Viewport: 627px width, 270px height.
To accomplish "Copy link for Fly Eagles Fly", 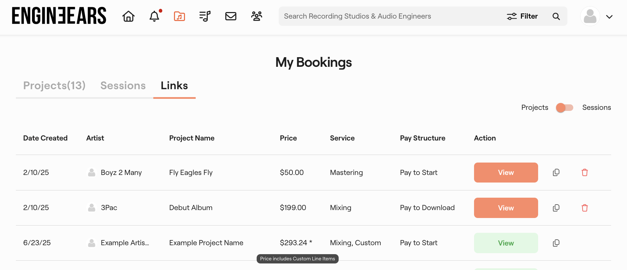I will point(556,173).
